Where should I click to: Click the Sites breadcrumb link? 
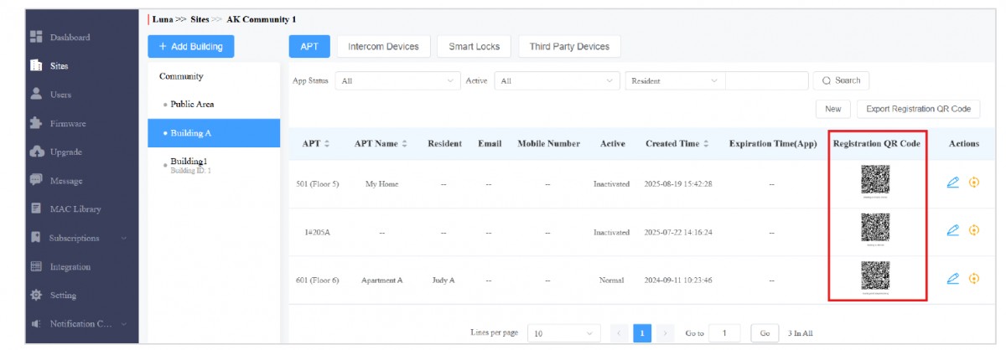tap(200, 18)
